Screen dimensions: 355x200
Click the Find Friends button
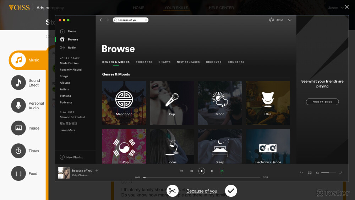pos(322,102)
